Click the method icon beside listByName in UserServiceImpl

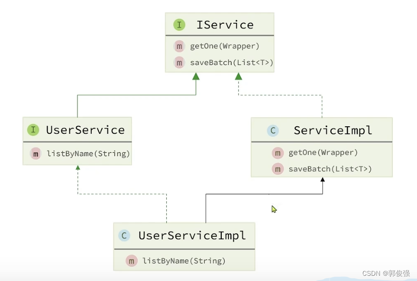coord(132,261)
